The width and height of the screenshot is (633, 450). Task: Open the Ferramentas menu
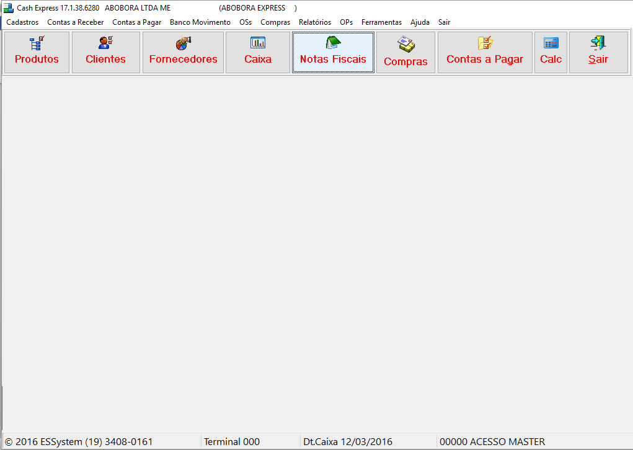[381, 22]
